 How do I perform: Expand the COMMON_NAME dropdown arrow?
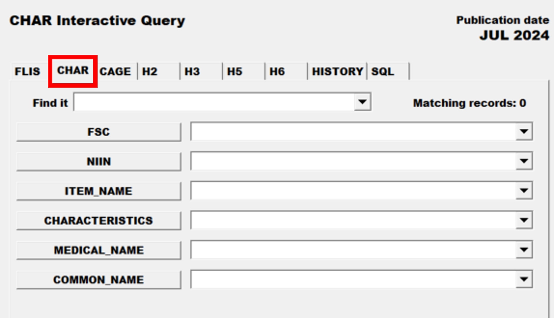(524, 279)
